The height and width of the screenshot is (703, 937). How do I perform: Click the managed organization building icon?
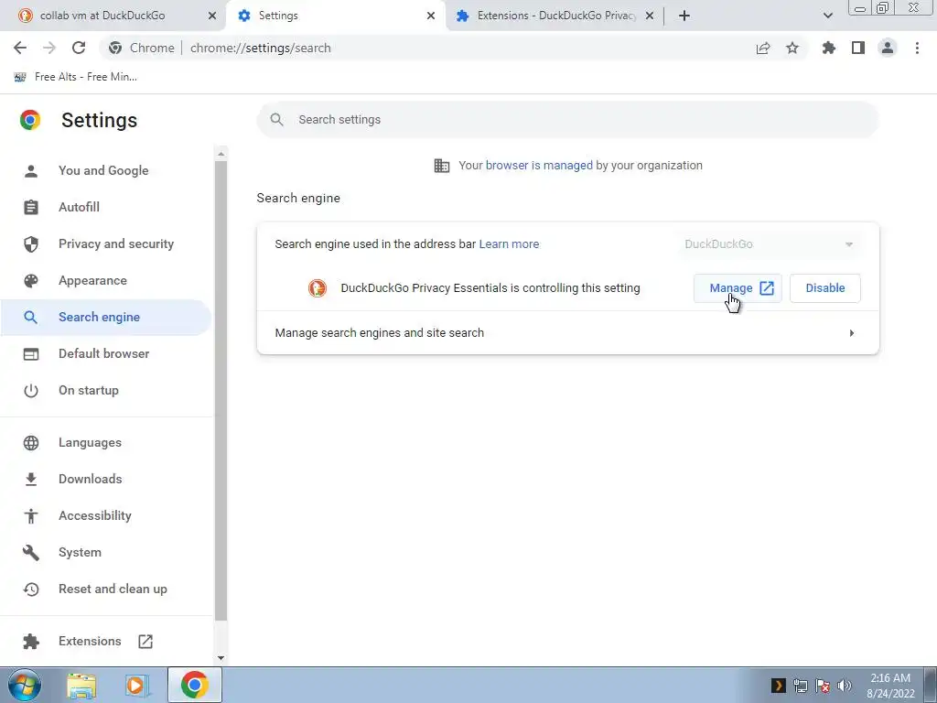[x=442, y=166]
